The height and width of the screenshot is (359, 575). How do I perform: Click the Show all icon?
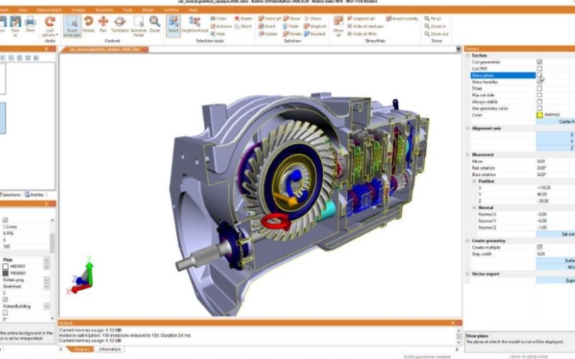tap(338, 26)
